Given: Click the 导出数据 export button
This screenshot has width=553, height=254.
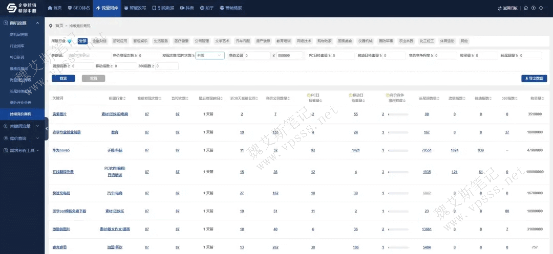Looking at the screenshot, I should pos(534,78).
